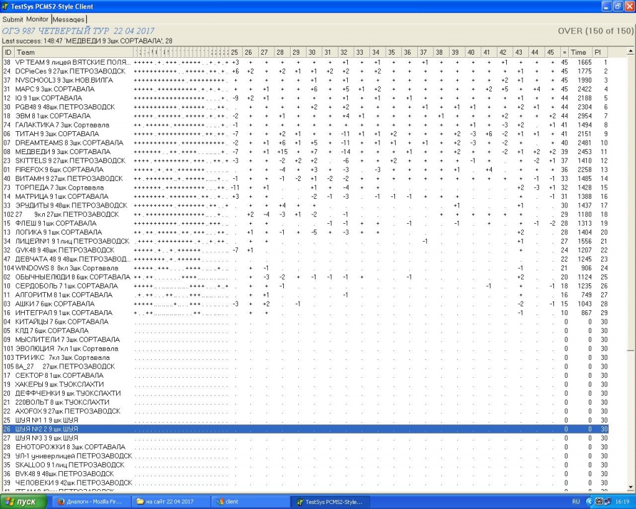Minimize the TestSys client window

pyautogui.click(x=606, y=6)
